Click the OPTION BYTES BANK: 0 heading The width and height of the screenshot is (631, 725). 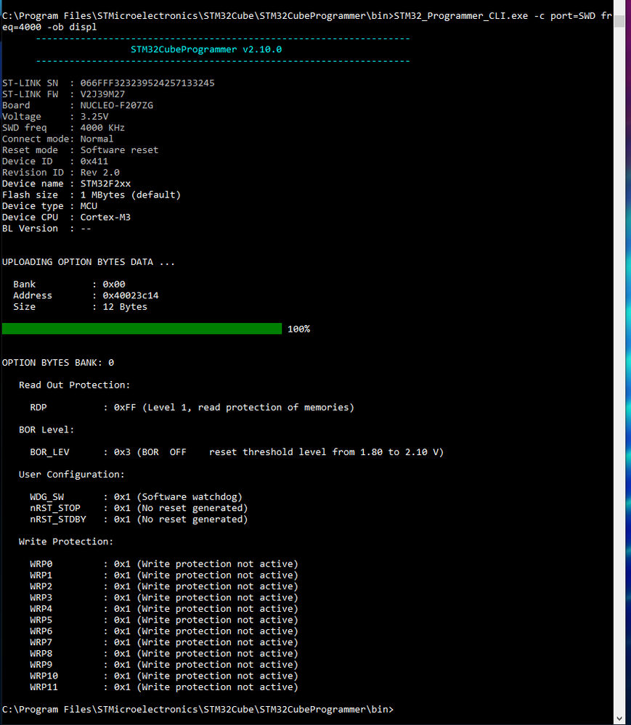click(58, 363)
